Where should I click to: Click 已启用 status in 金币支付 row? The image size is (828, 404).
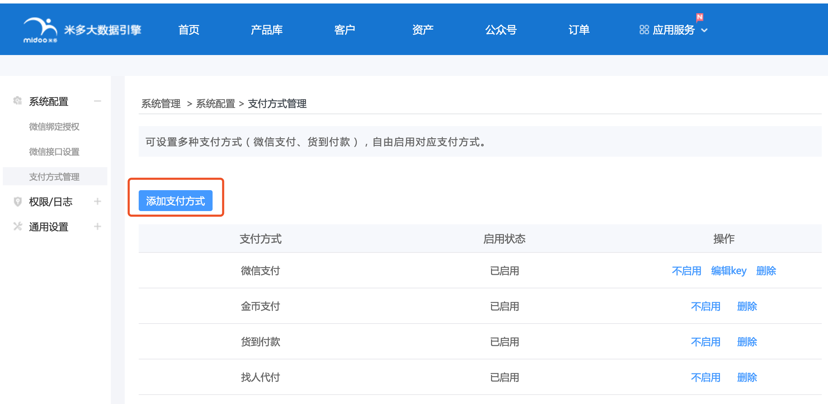504,306
